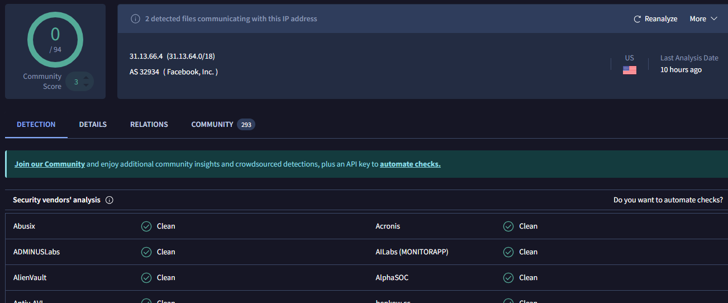Downvote the community score with down arrow

point(86,86)
